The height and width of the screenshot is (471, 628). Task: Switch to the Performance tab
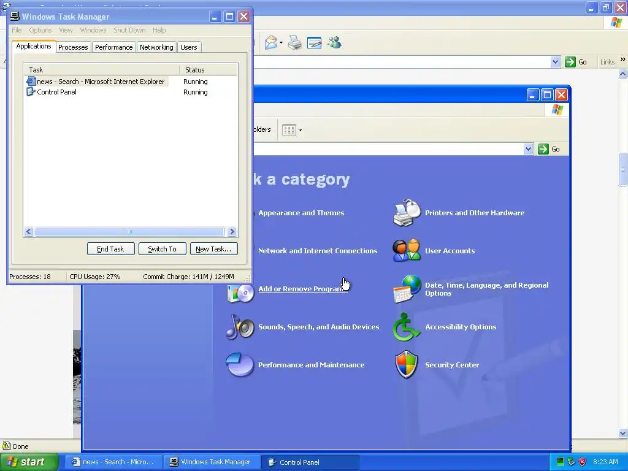click(113, 47)
